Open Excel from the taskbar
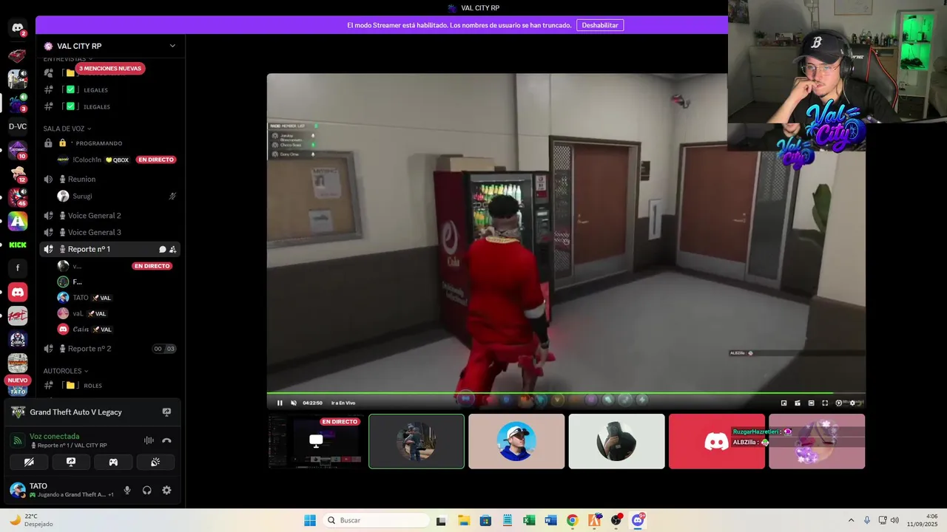Image resolution: width=947 pixels, height=532 pixels. (529, 520)
